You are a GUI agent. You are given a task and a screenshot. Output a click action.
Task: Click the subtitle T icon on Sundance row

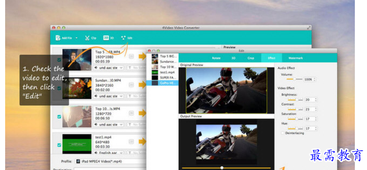click(130, 96)
